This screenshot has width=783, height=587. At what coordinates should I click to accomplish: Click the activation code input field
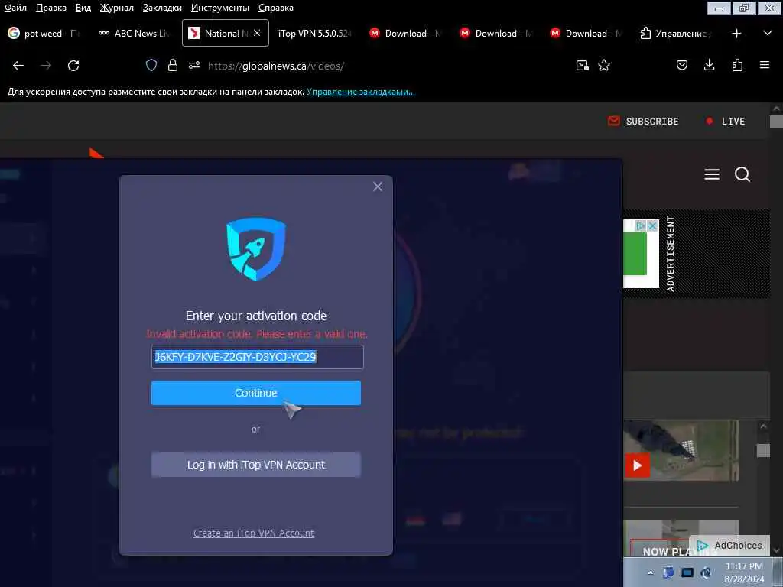258,357
